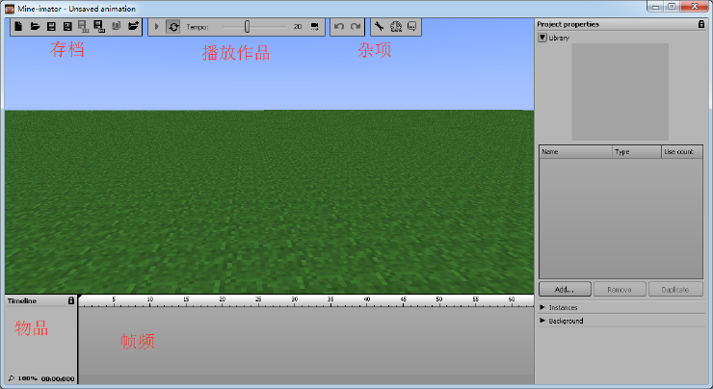
Task: Click the 00:00:000 timecode
Action: click(58, 378)
